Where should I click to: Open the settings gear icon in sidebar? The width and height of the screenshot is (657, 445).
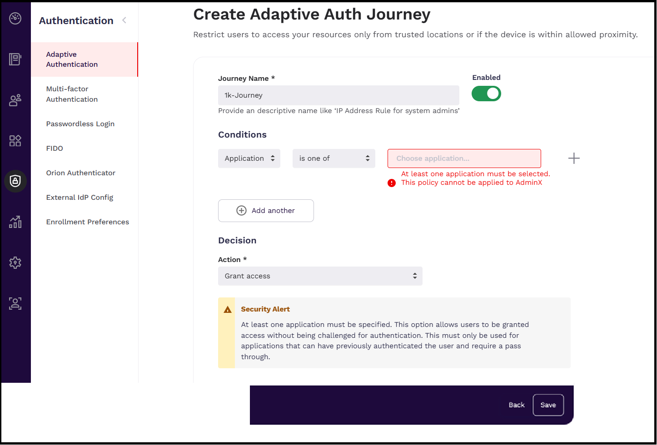[x=15, y=262]
